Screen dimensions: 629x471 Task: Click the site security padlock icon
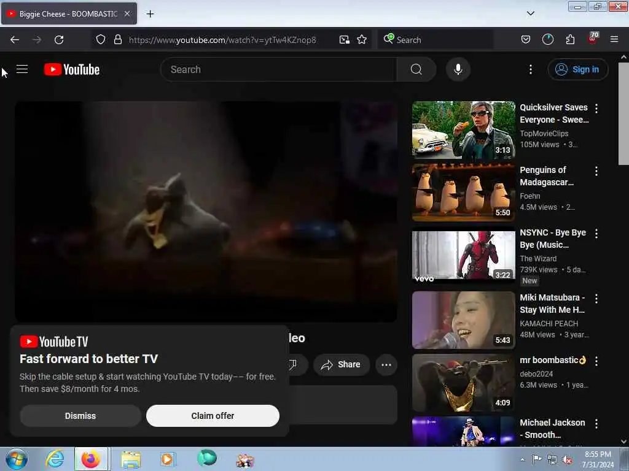point(117,40)
